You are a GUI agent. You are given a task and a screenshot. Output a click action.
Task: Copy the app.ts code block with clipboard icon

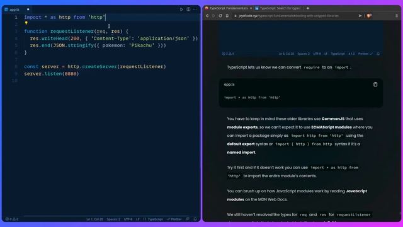point(375,84)
